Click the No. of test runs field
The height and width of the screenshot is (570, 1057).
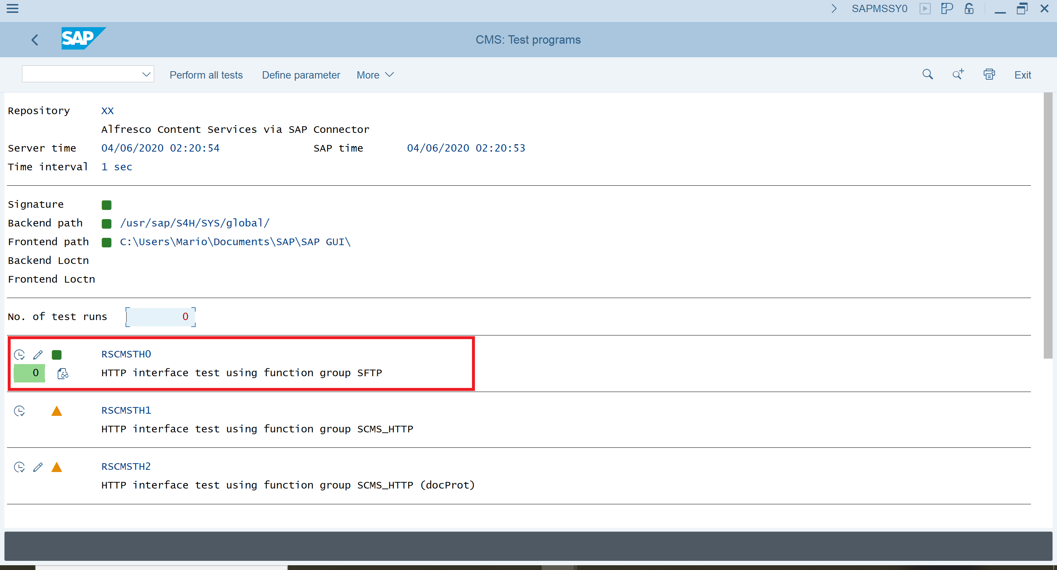[160, 317]
